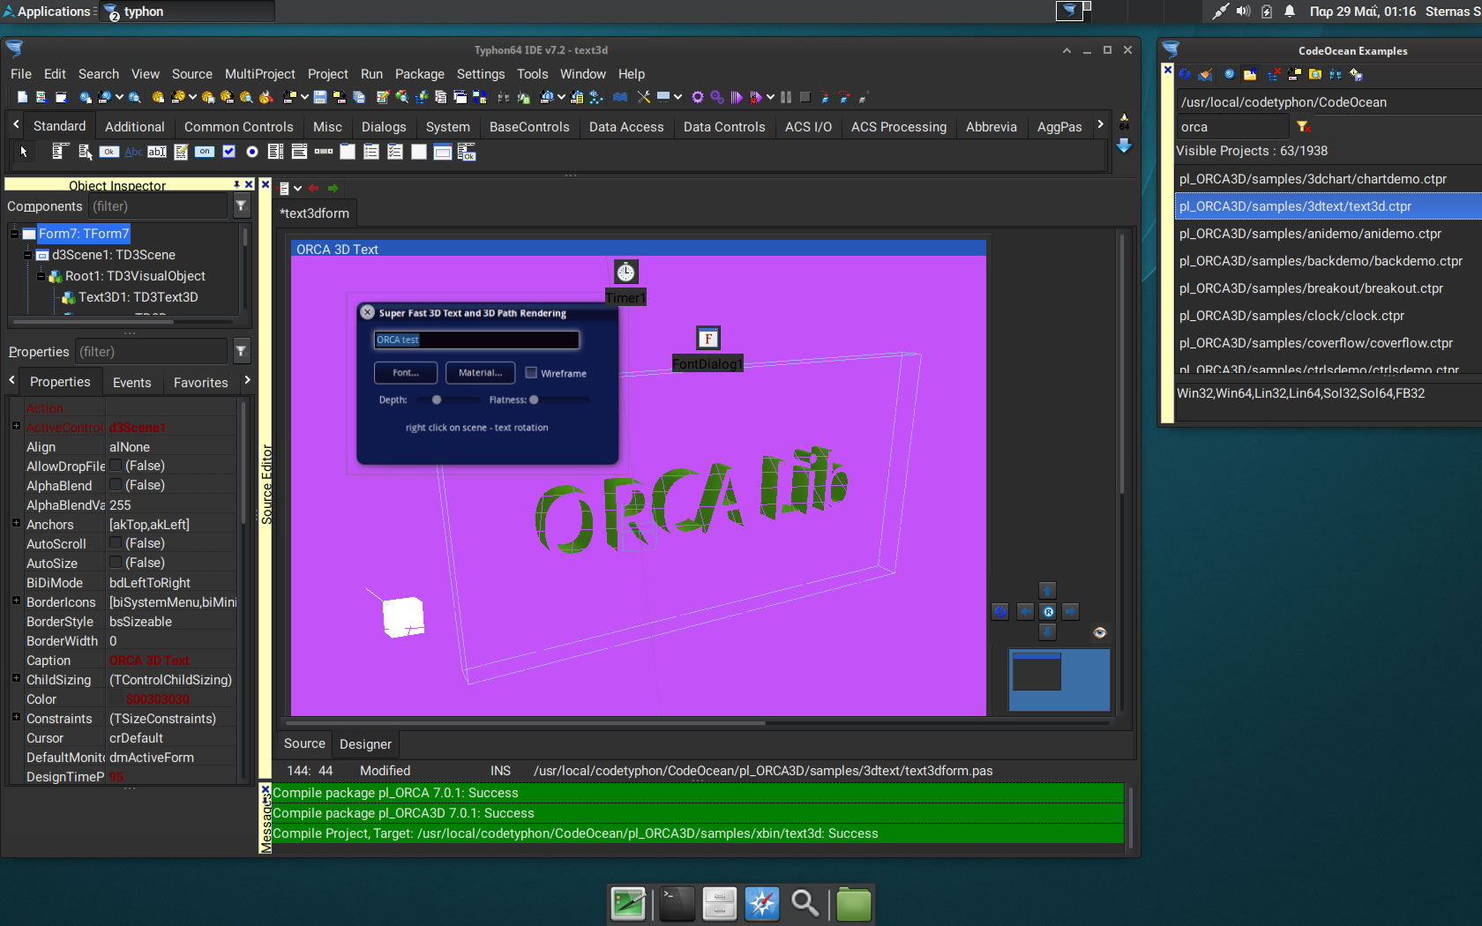Switch to the Additional palette tab

tap(134, 127)
